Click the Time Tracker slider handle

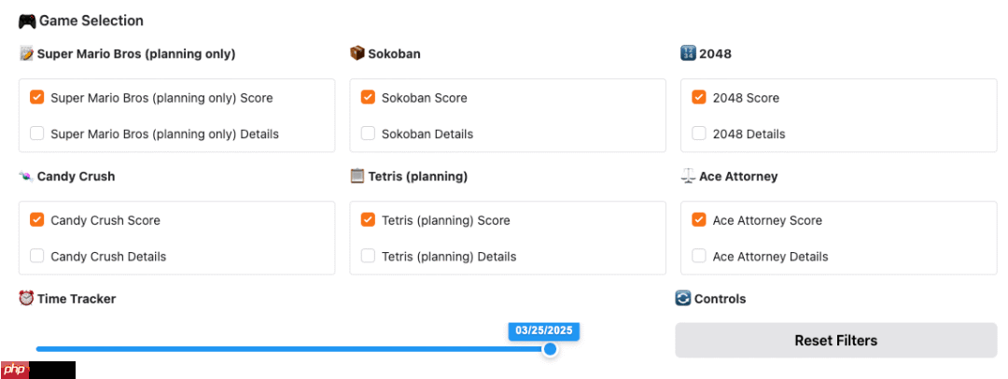pos(550,349)
